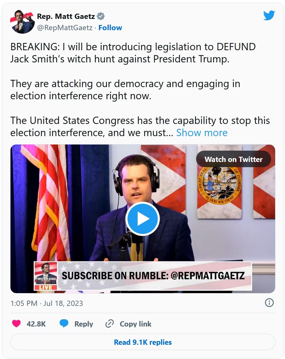Click the Firebrand LIVE logo in video
This screenshot has height=359, width=285.
[46, 276]
